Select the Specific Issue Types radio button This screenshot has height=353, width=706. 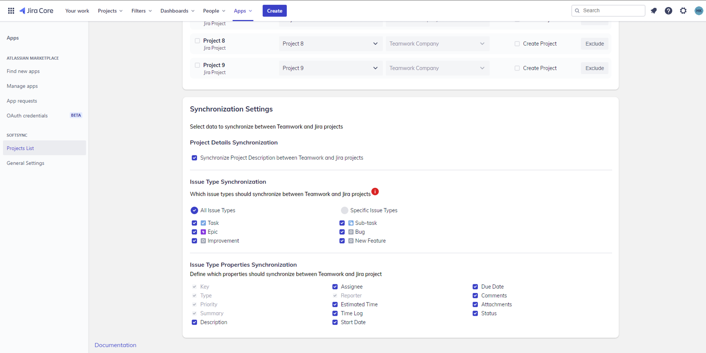(x=345, y=210)
